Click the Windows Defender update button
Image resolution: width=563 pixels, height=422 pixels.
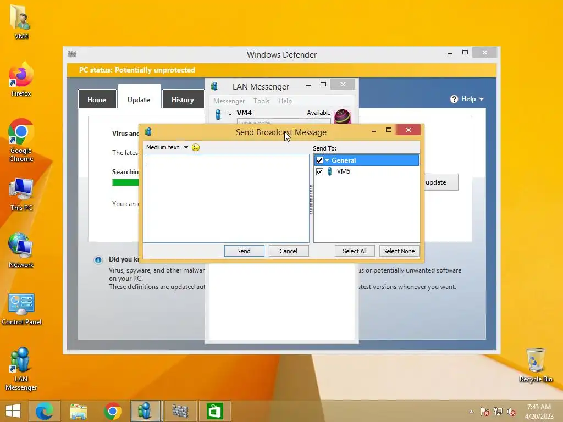pos(441,182)
